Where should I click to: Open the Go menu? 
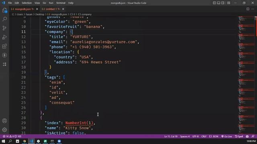[x=44, y=3]
